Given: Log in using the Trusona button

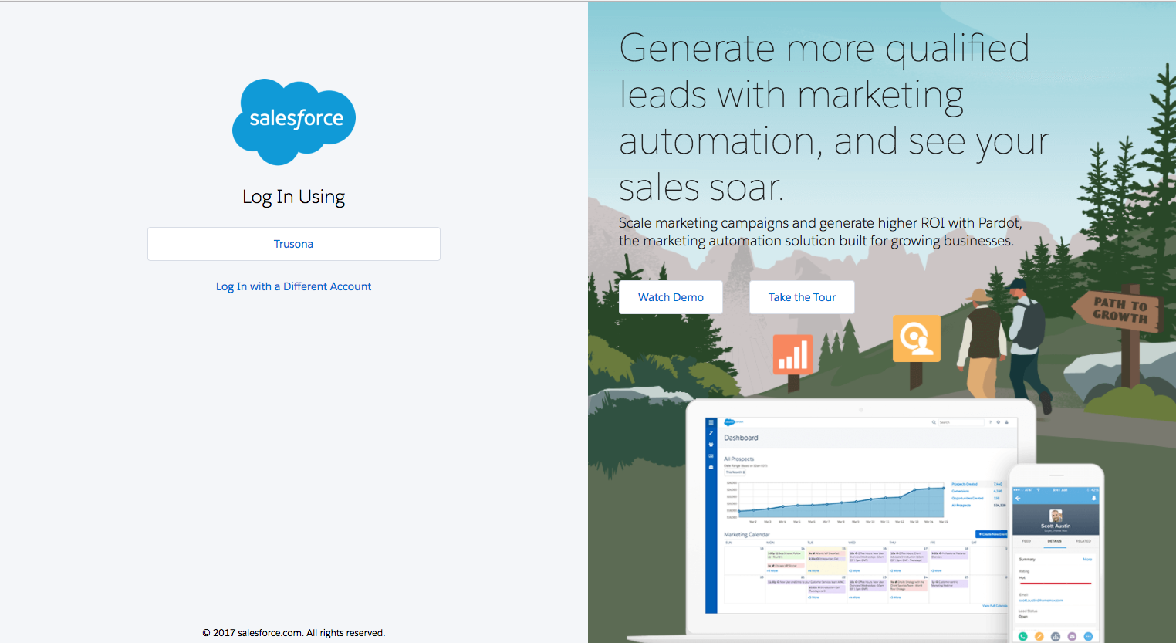Looking at the screenshot, I should tap(293, 244).
